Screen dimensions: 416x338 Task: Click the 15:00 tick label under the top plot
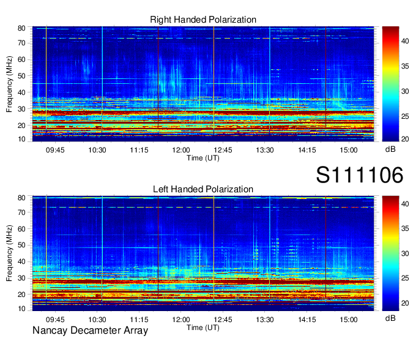click(349, 150)
